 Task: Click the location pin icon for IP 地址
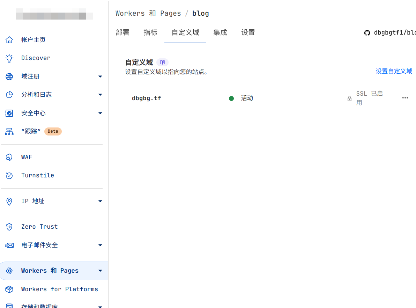[x=9, y=201]
